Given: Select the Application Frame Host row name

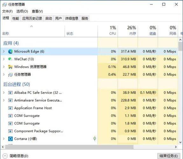Looking at the screenshot, I should click(33, 108).
